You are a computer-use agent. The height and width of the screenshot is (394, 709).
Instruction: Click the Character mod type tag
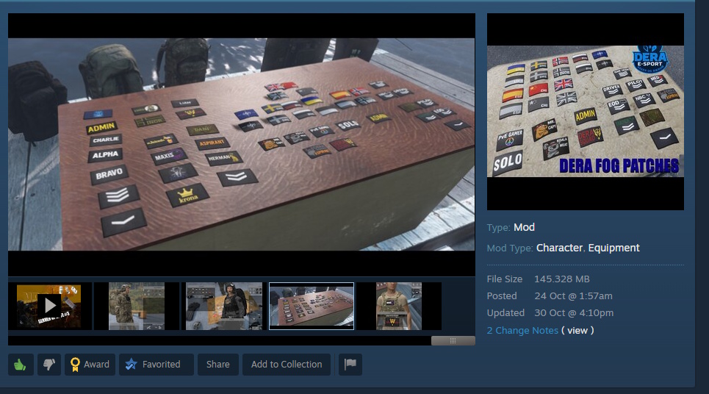[x=559, y=248]
